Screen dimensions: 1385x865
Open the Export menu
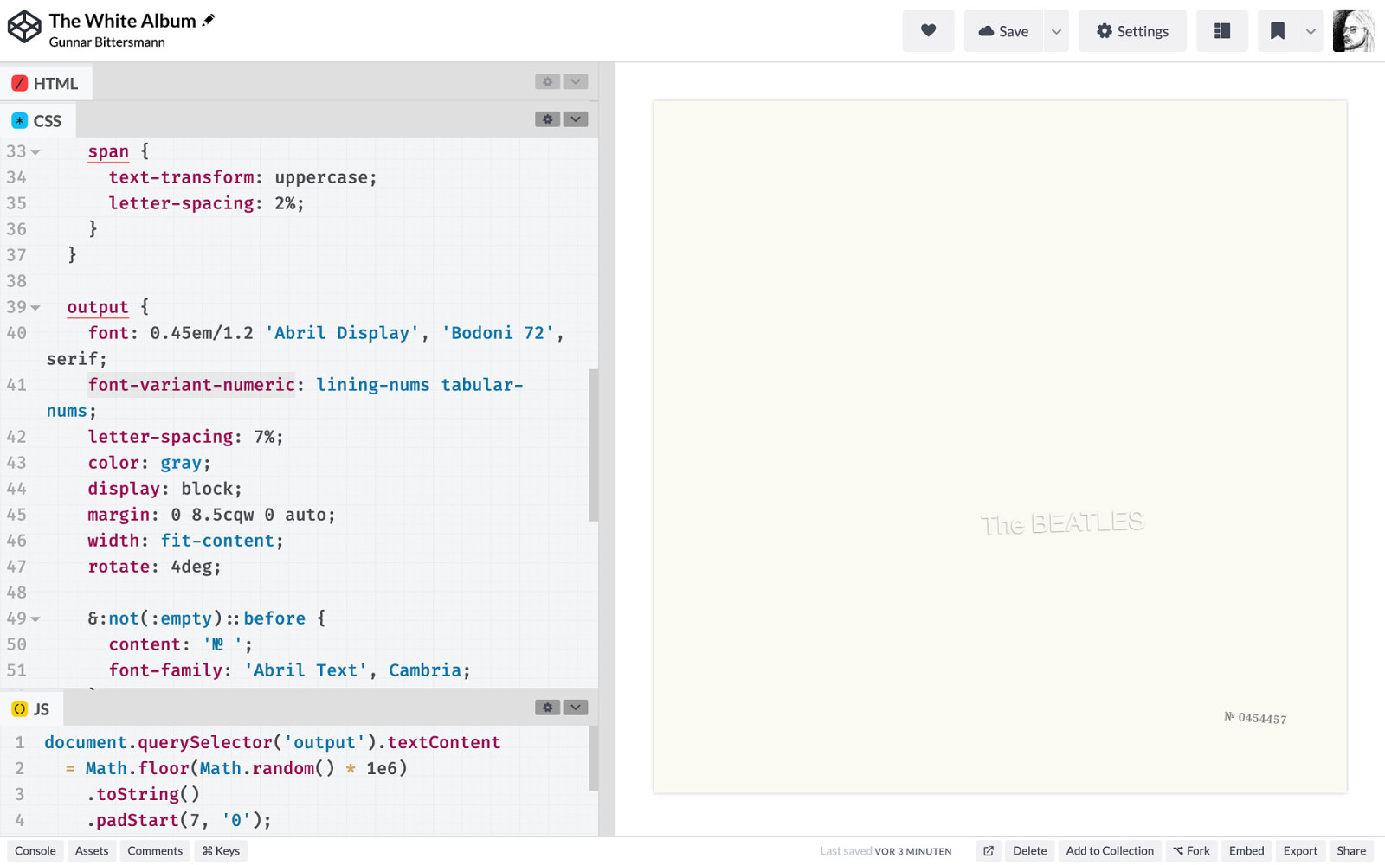1300,851
